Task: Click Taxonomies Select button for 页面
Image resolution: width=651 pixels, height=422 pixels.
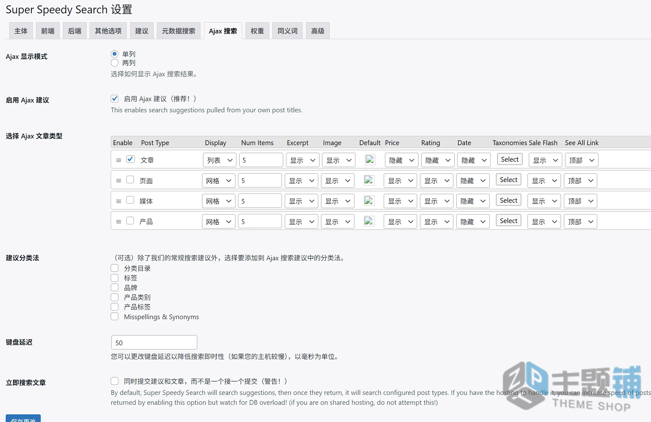Action: (508, 179)
